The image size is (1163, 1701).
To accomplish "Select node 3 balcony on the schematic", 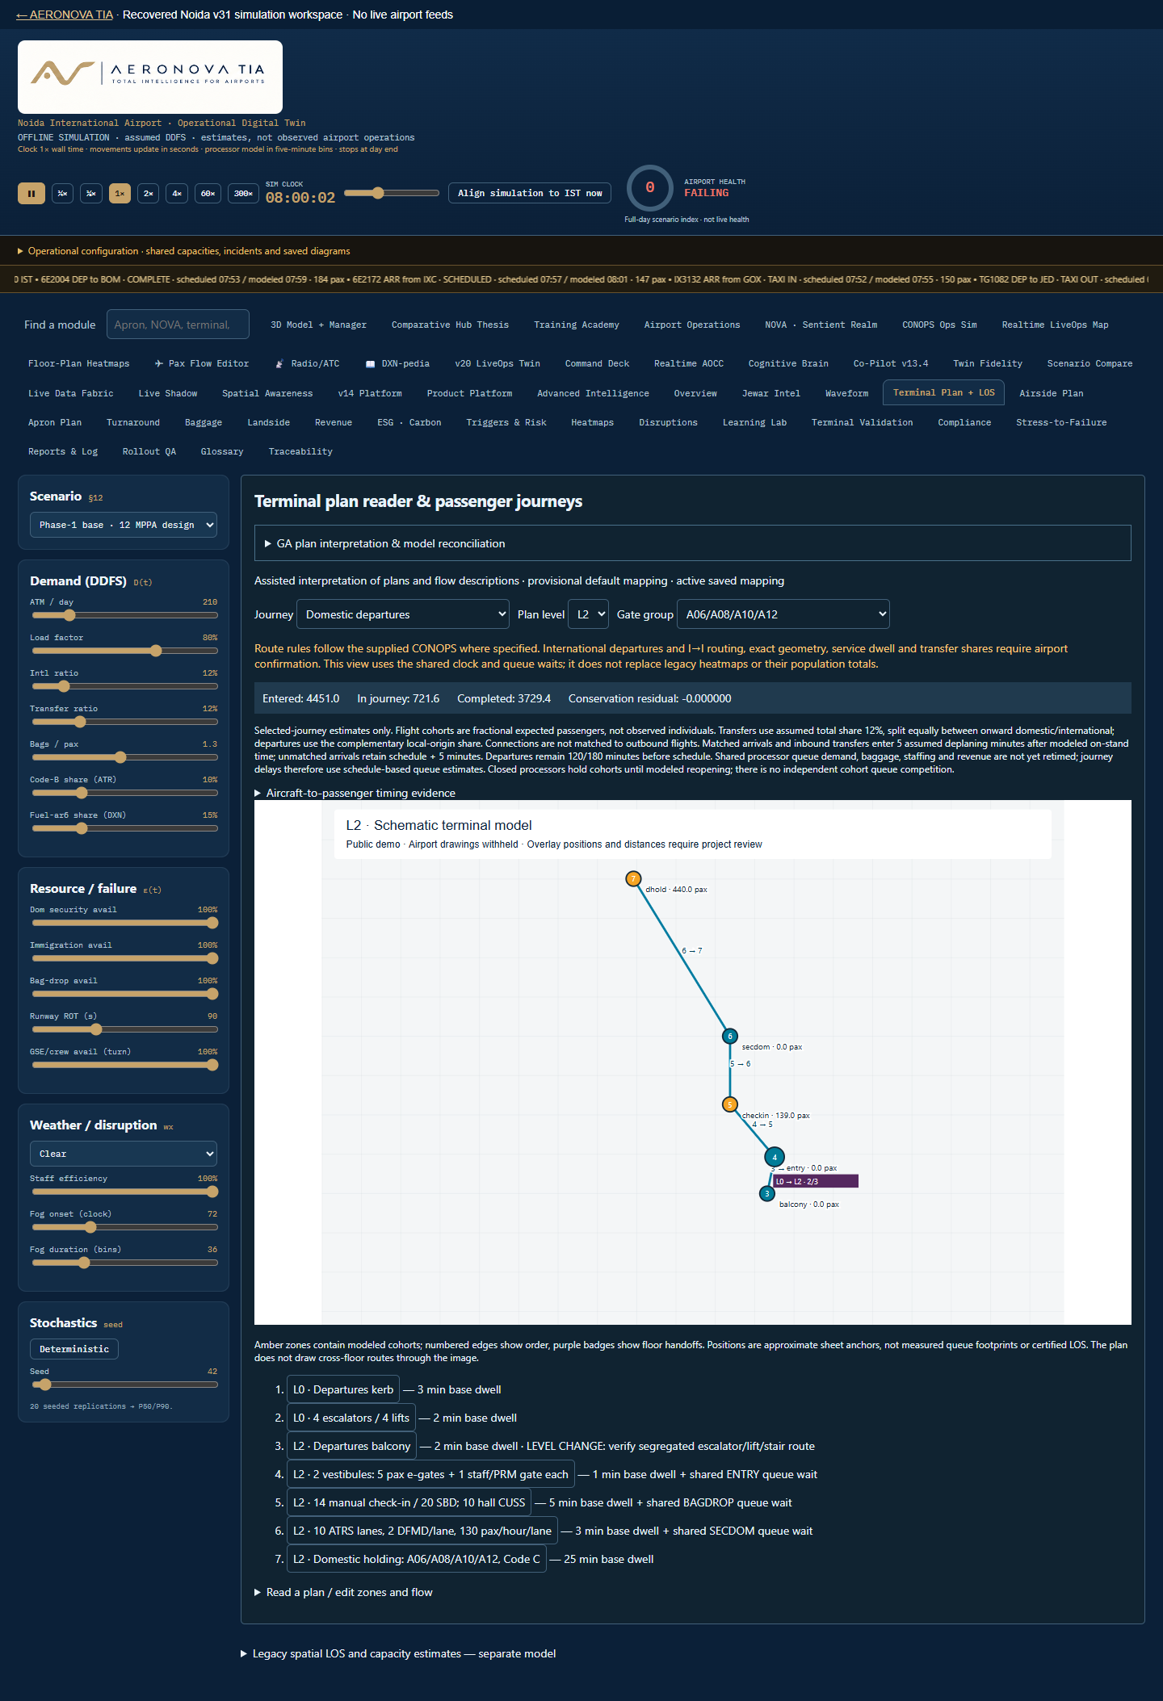I will click(x=767, y=1193).
